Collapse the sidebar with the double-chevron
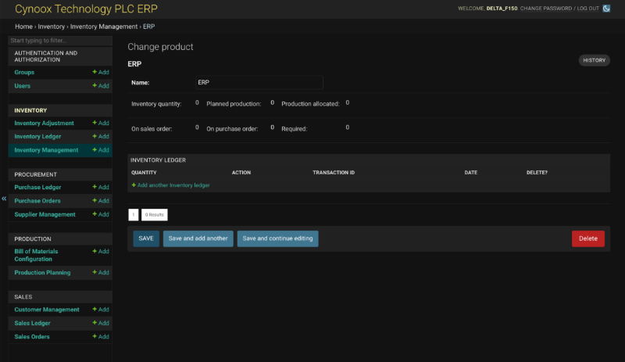Image resolution: width=625 pixels, height=362 pixels. 4,199
